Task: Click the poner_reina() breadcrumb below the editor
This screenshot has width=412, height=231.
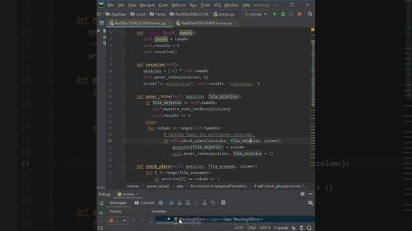Action: coord(158,186)
